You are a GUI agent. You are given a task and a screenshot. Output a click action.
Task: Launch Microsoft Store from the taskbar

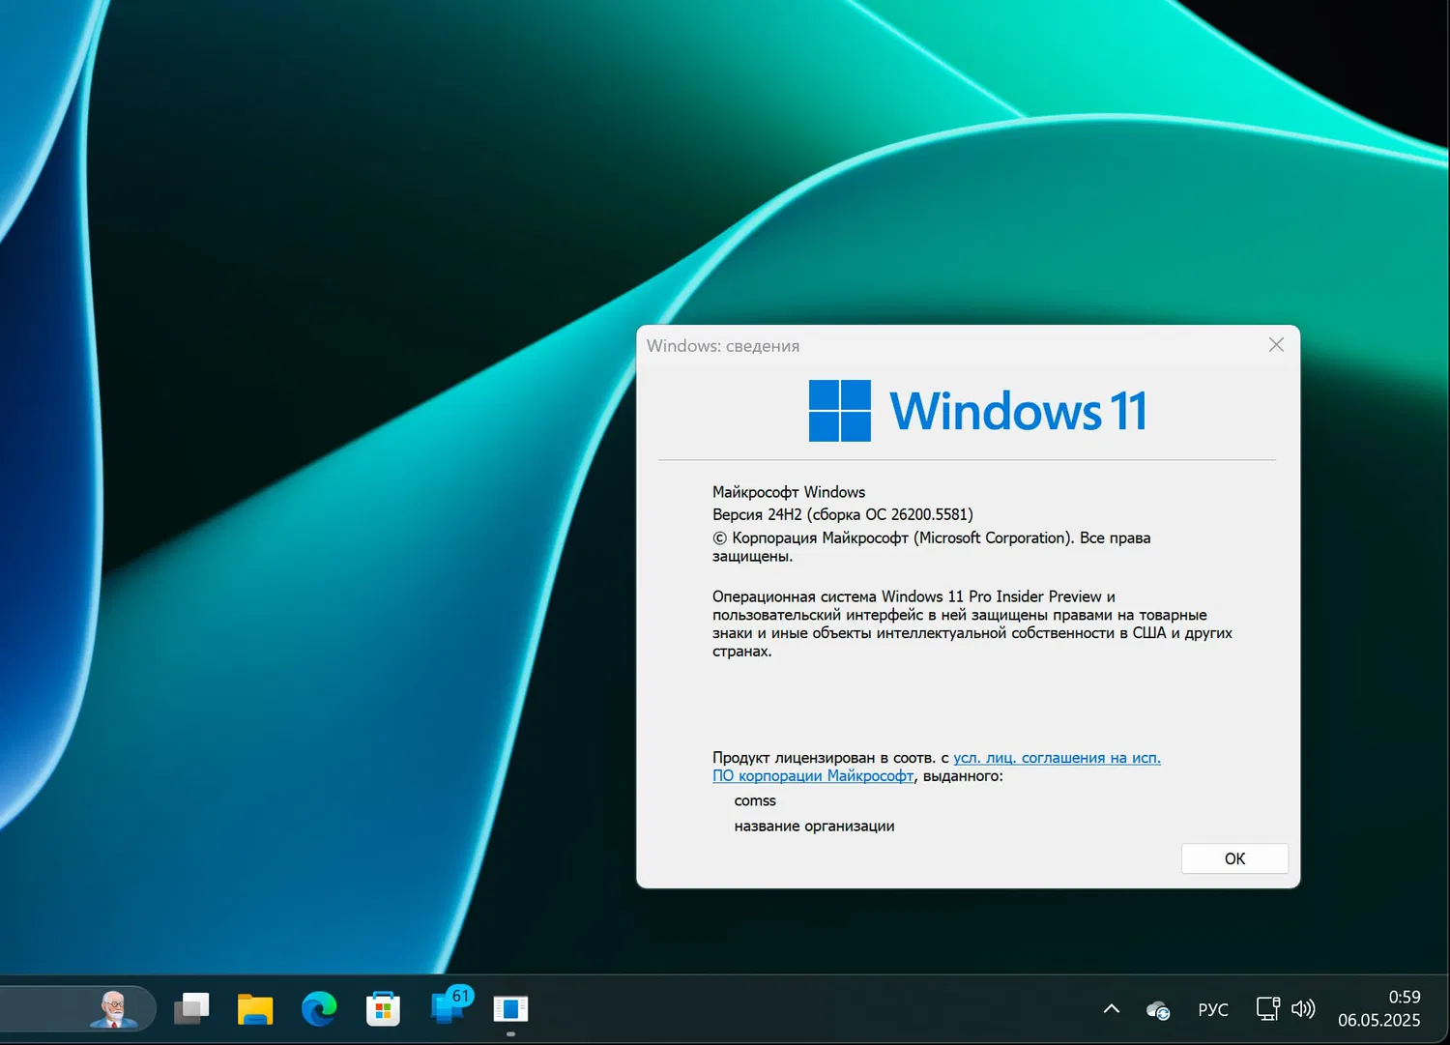pos(383,1008)
